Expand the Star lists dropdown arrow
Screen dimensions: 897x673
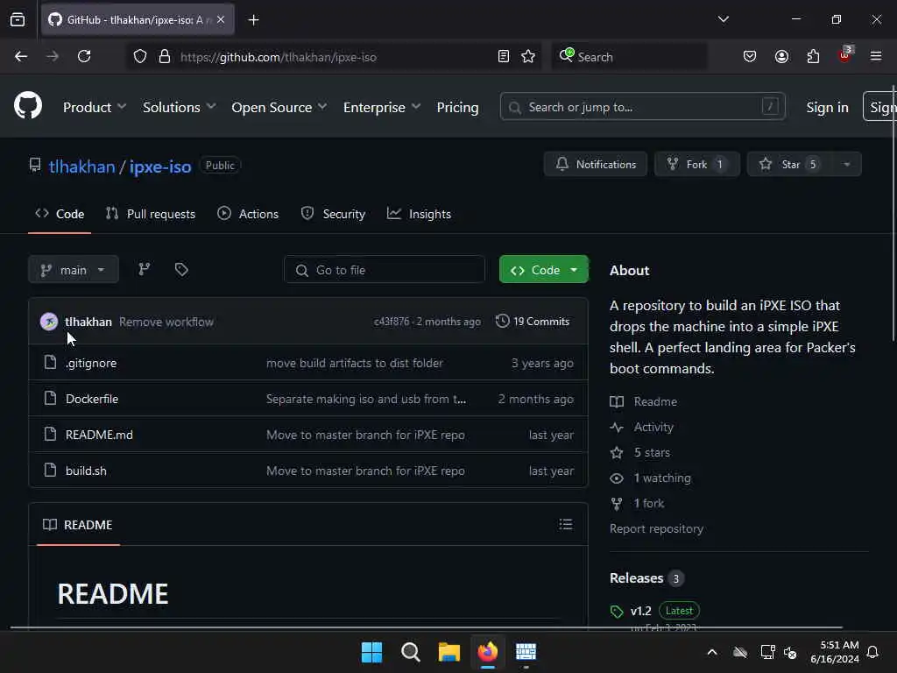(847, 164)
